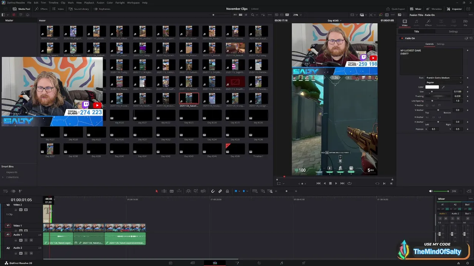Screen dimensions: 474x266
Task: Switch media pool to list view
Action: pos(246,15)
